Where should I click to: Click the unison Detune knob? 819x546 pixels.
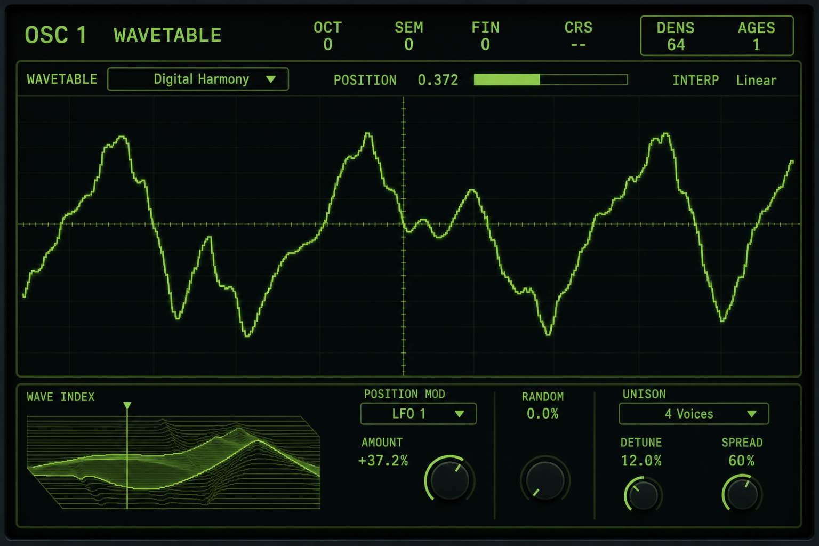coord(643,494)
